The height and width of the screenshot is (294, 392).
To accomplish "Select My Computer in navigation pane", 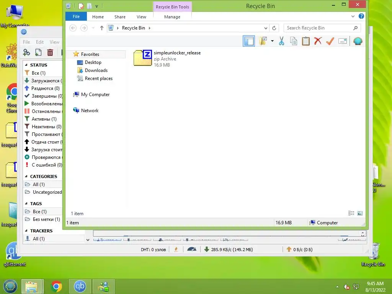I will pyautogui.click(x=95, y=95).
